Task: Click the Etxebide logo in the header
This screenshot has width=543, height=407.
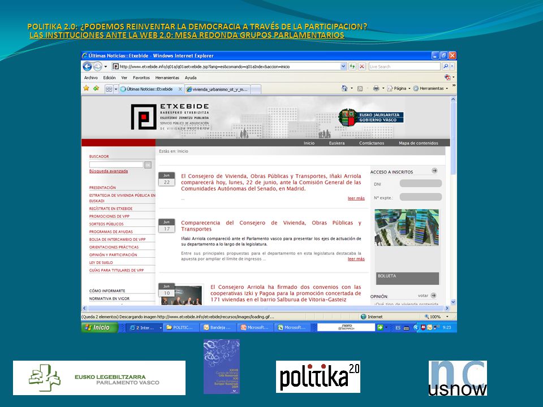Action: (x=170, y=116)
